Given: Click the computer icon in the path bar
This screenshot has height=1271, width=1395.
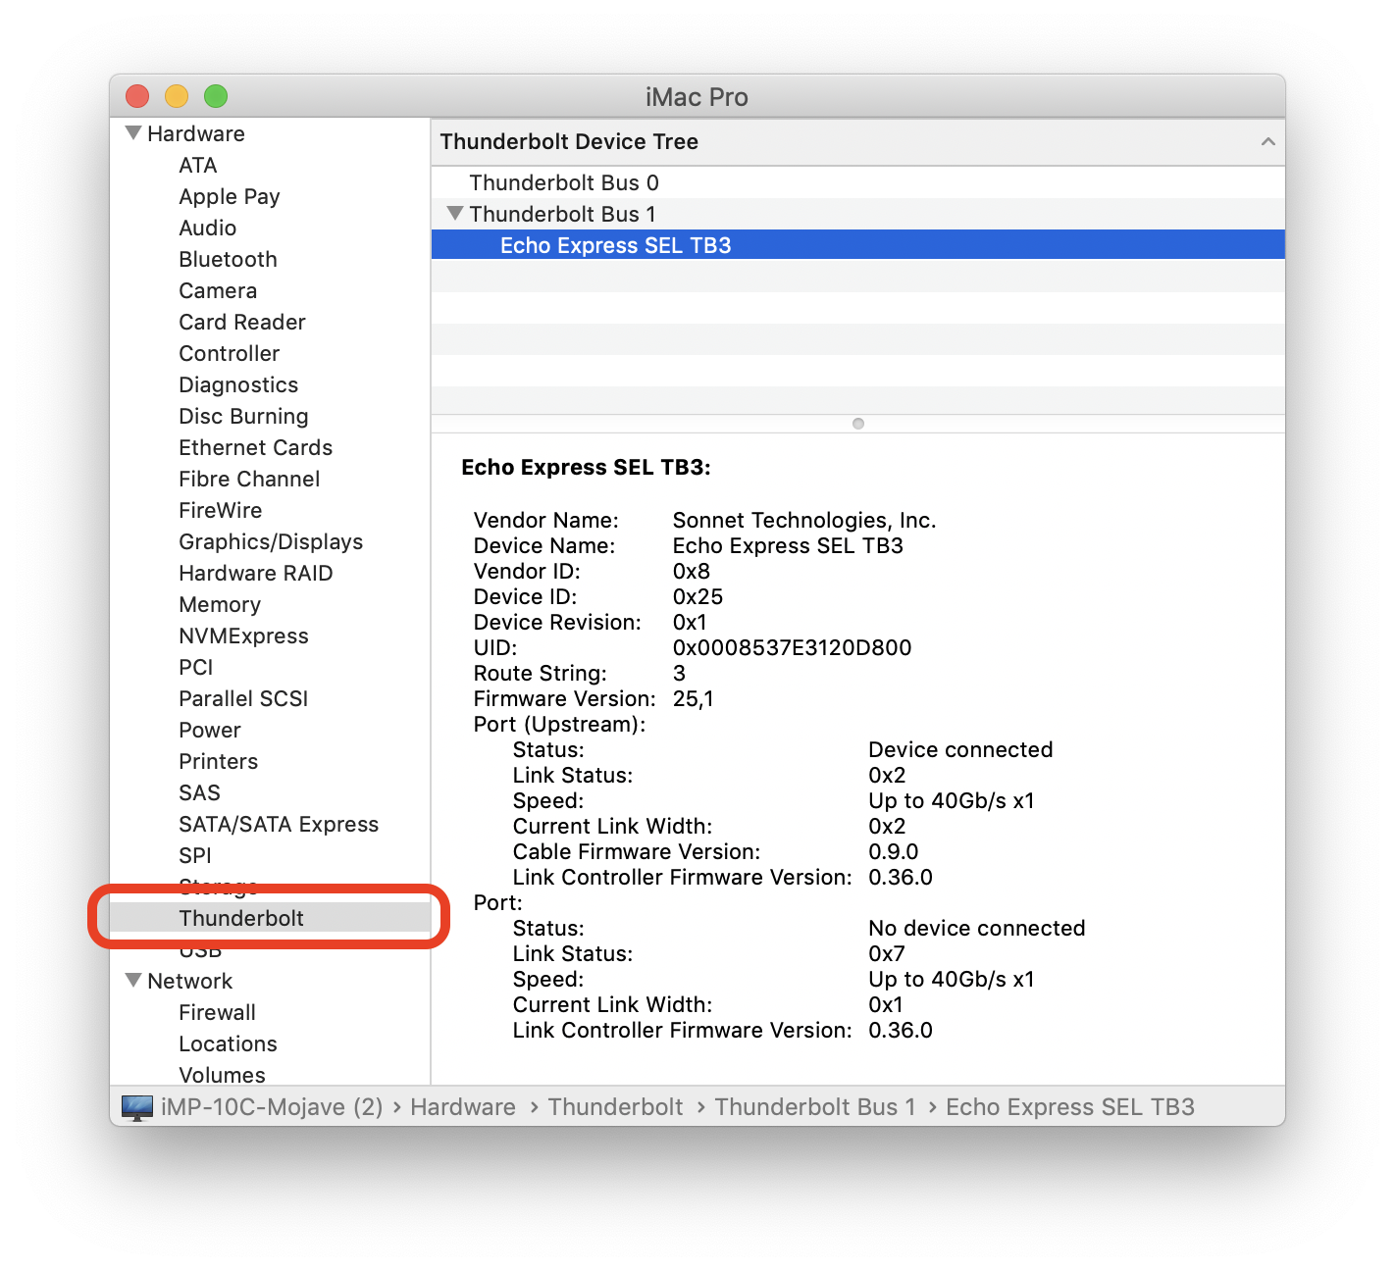Looking at the screenshot, I should point(137,1107).
